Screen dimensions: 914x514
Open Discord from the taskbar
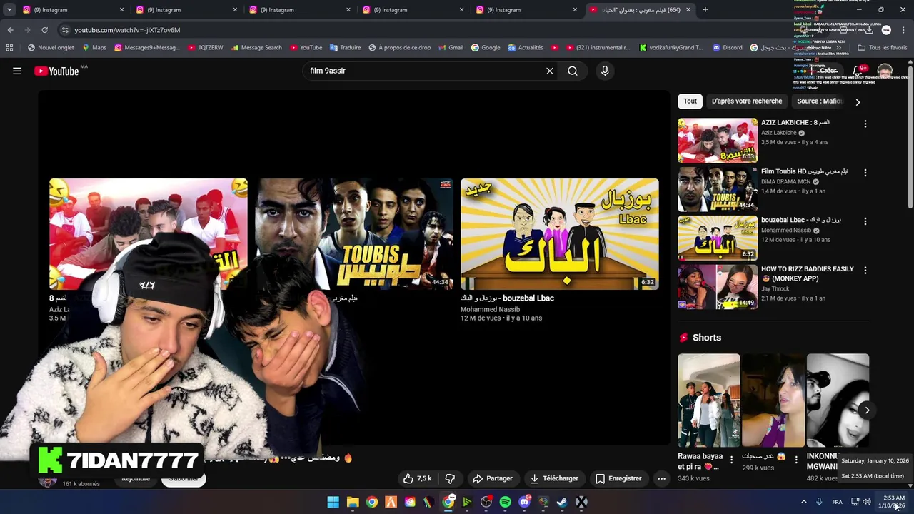(x=525, y=502)
